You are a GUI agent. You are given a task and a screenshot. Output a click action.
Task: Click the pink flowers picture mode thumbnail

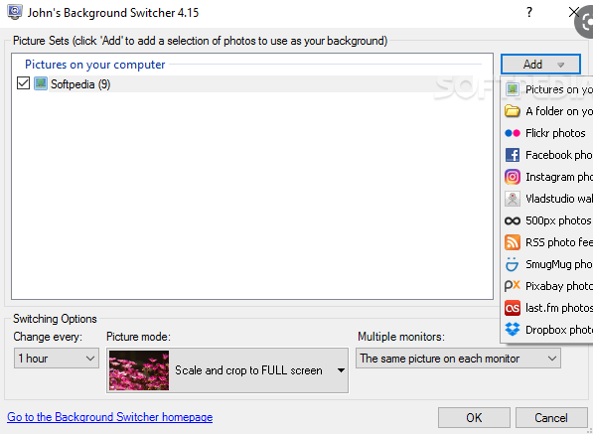coord(139,370)
